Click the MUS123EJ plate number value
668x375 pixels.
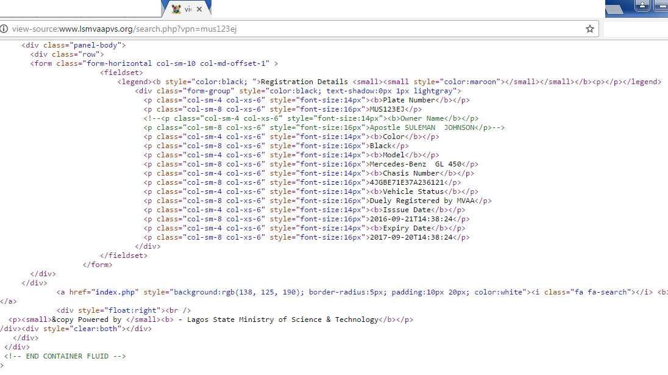point(387,110)
